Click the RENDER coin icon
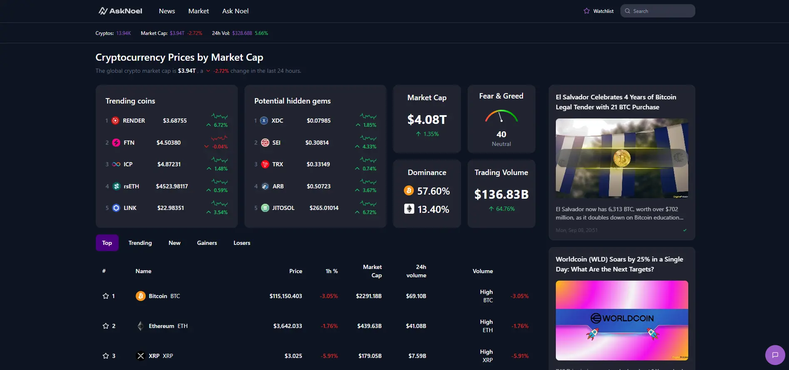The height and width of the screenshot is (370, 789). (115, 121)
